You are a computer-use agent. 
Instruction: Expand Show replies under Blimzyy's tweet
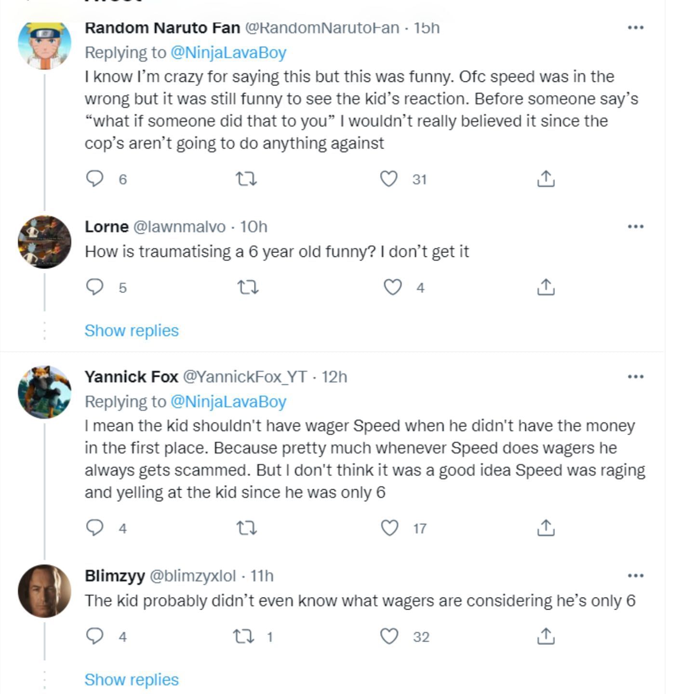point(131,680)
